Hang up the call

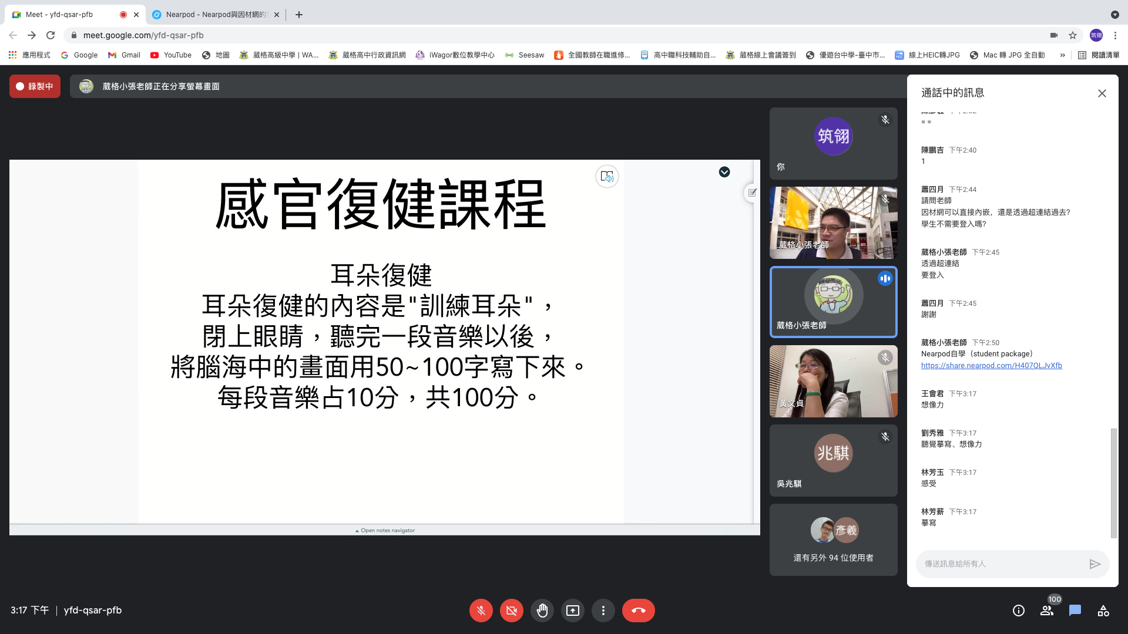point(638,611)
